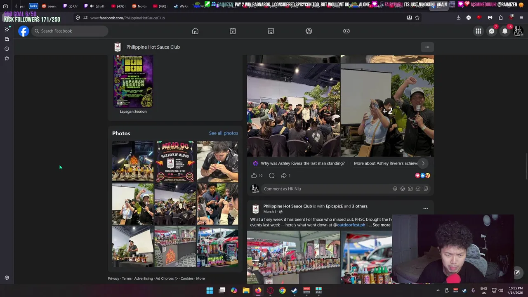
Task: Open the browser downloads arrow icon
Action: [x=458, y=18]
